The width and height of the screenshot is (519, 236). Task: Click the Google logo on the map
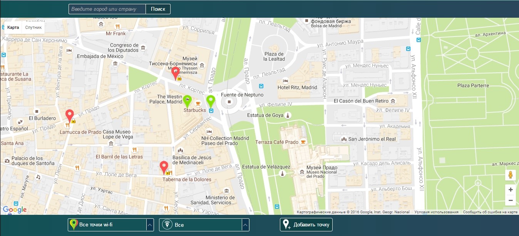click(15, 210)
